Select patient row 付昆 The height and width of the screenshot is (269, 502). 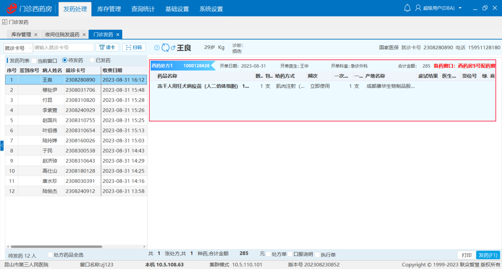[x=76, y=100]
